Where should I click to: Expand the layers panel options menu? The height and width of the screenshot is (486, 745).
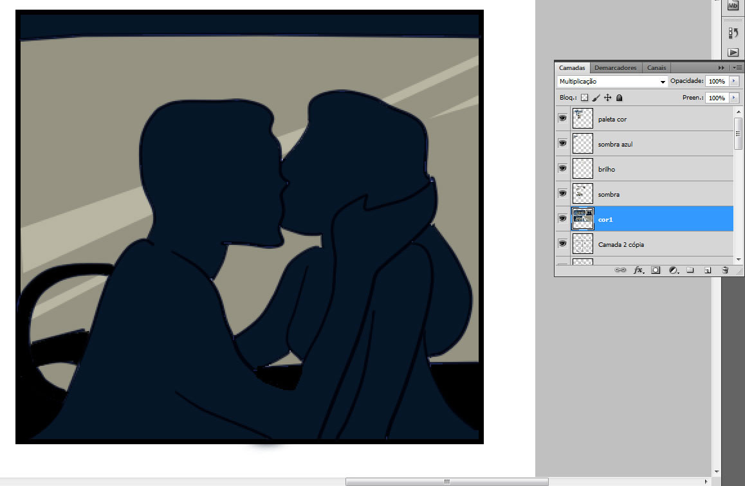[x=737, y=67]
